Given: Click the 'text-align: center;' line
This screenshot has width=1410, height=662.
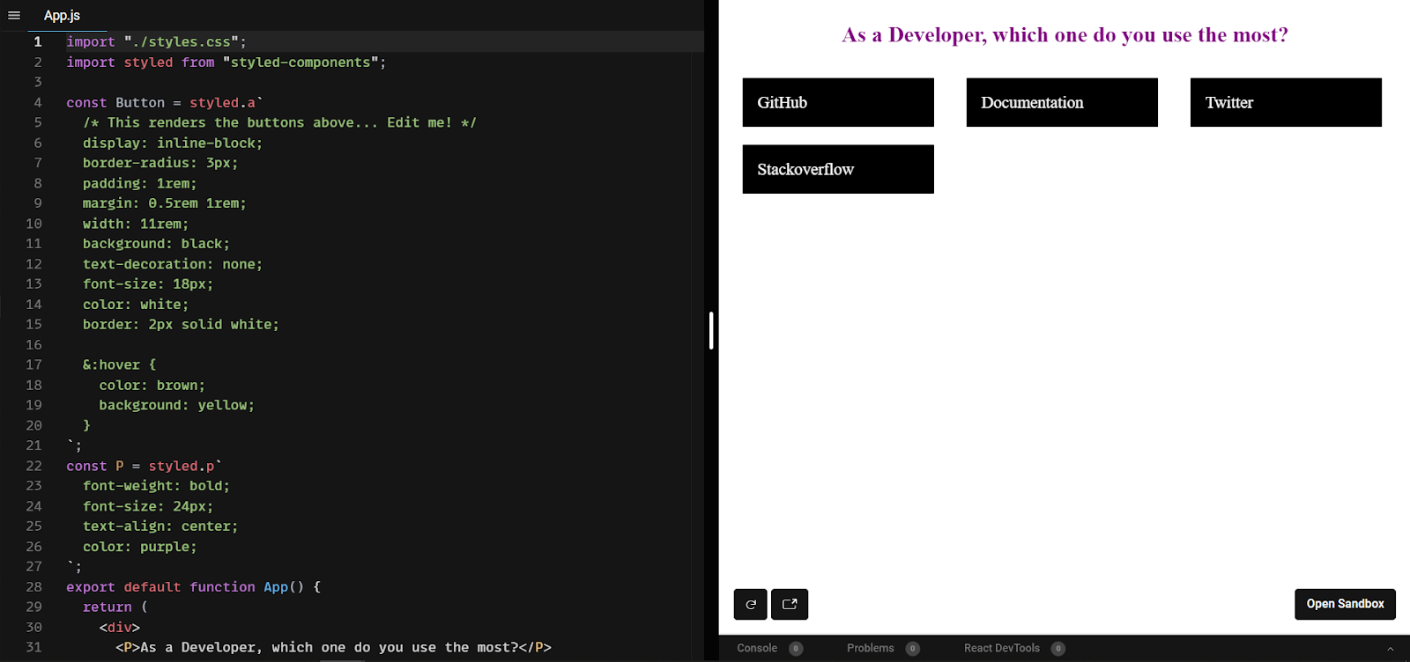Looking at the screenshot, I should click(x=160, y=526).
